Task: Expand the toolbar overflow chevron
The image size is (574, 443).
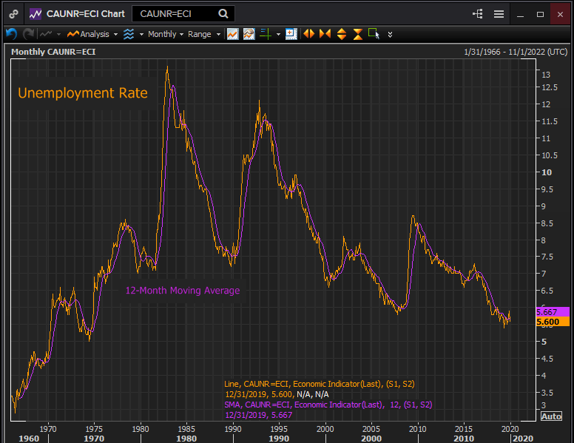Action: (390, 34)
